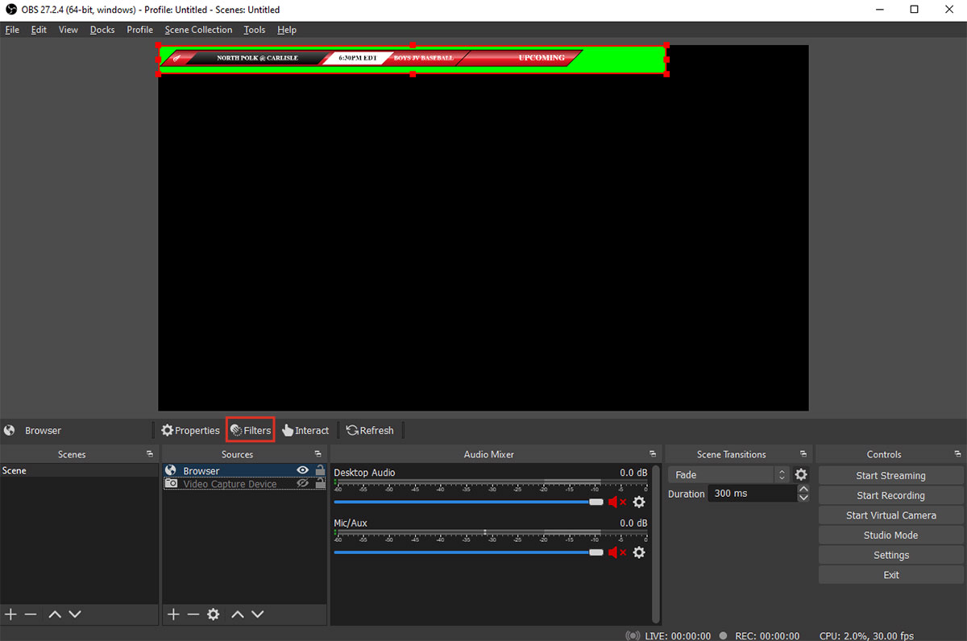The width and height of the screenshot is (967, 641).
Task: Expand the Fade transition dropdown
Action: 728,474
